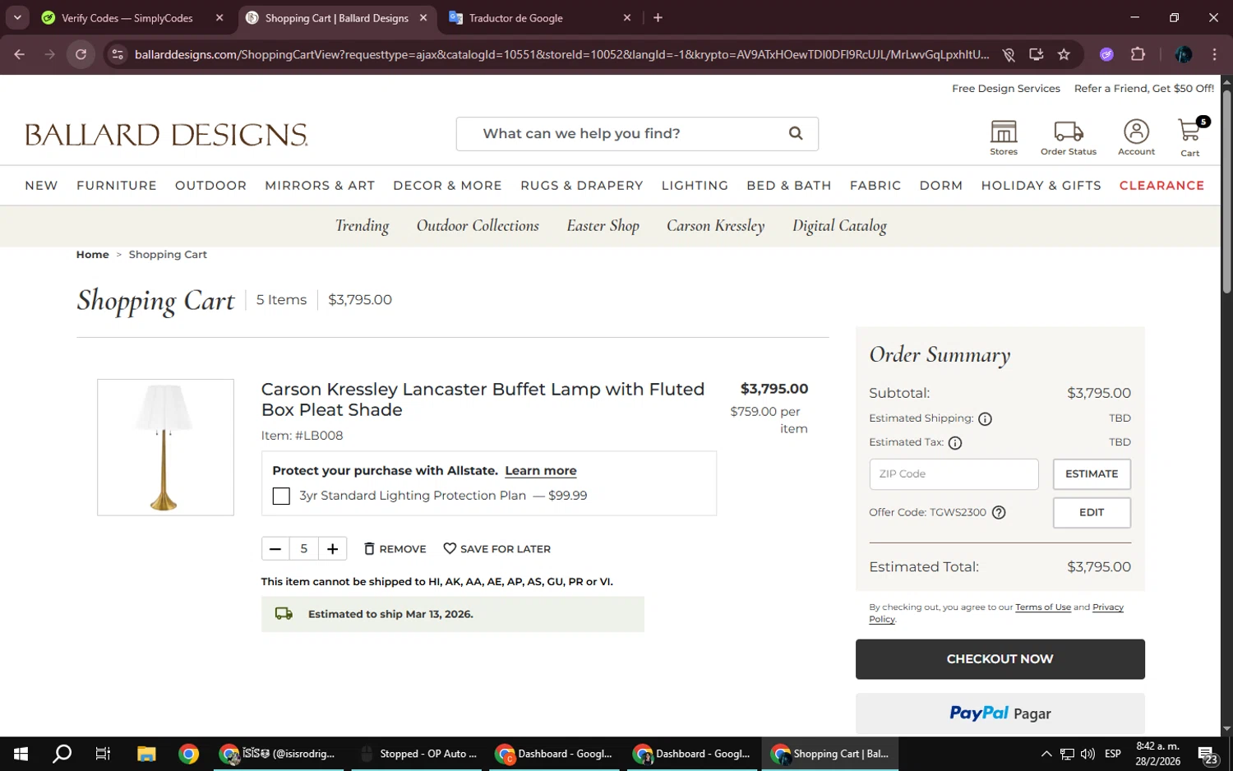
Task: Click EDIT next to offer code
Action: pos(1092,513)
